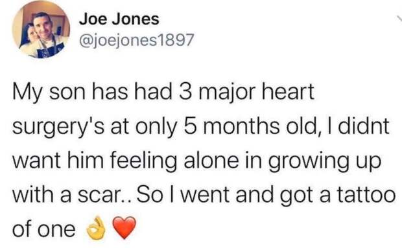Click the man's face in avatar
This screenshot has height=248, width=402.
click(x=43, y=25)
